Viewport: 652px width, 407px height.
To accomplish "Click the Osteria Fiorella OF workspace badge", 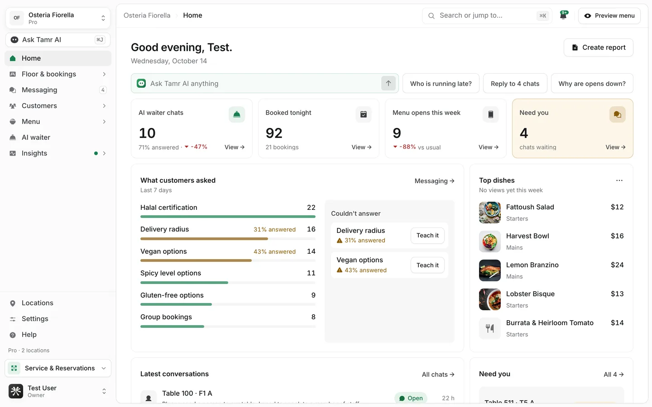I will (17, 18).
